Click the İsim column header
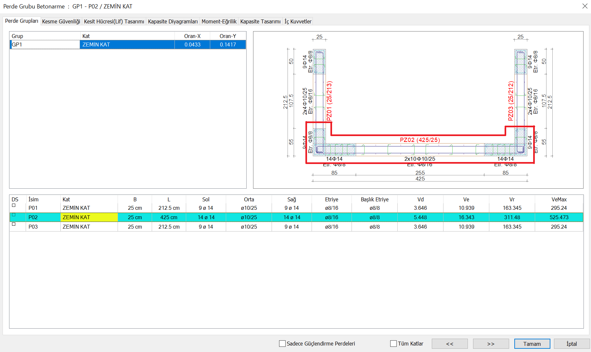 [43, 199]
